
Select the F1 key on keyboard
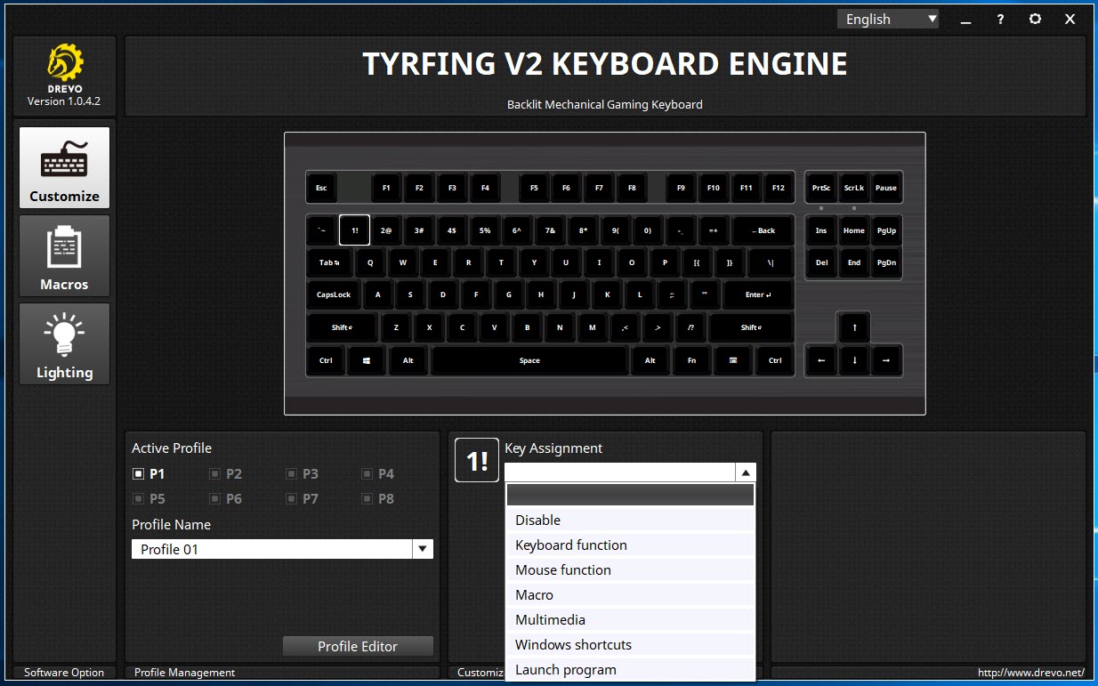[386, 188]
